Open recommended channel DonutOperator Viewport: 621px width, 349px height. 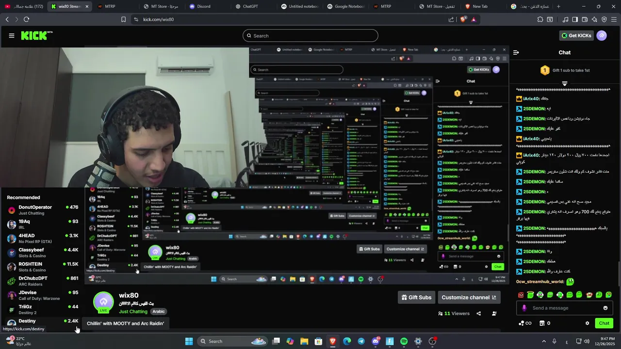click(x=43, y=210)
